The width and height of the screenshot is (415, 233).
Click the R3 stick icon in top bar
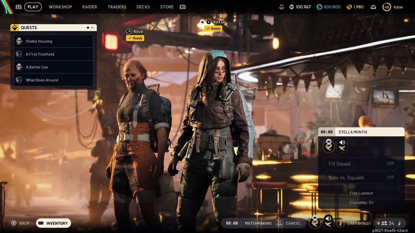pos(281,7)
